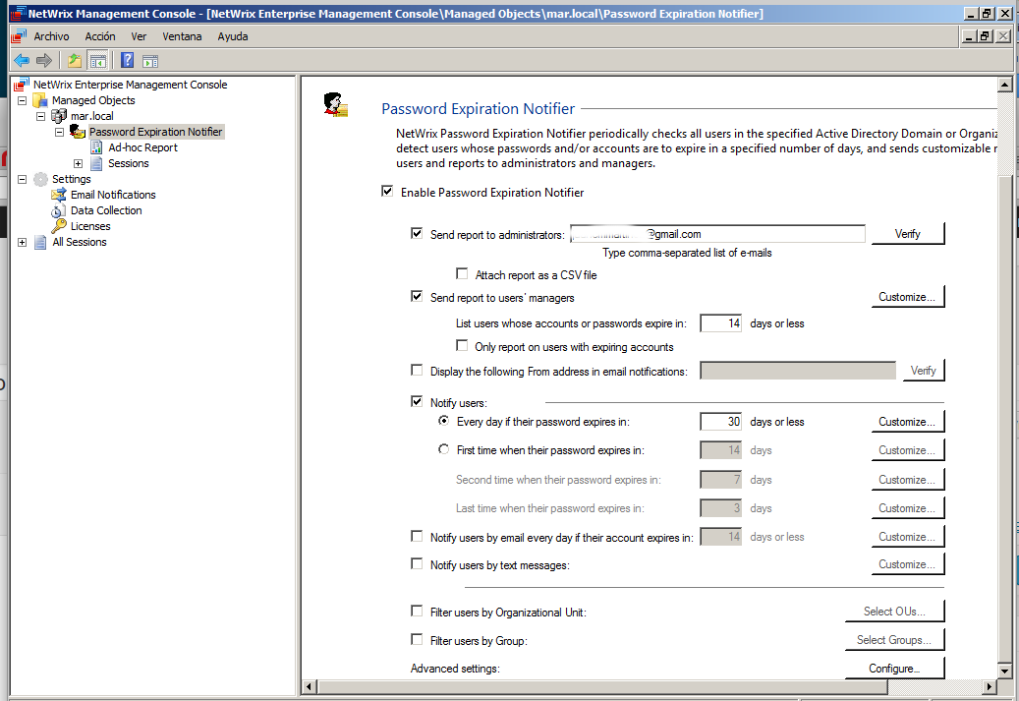Click the administrators email address field
The image size is (1019, 701).
[x=716, y=234]
